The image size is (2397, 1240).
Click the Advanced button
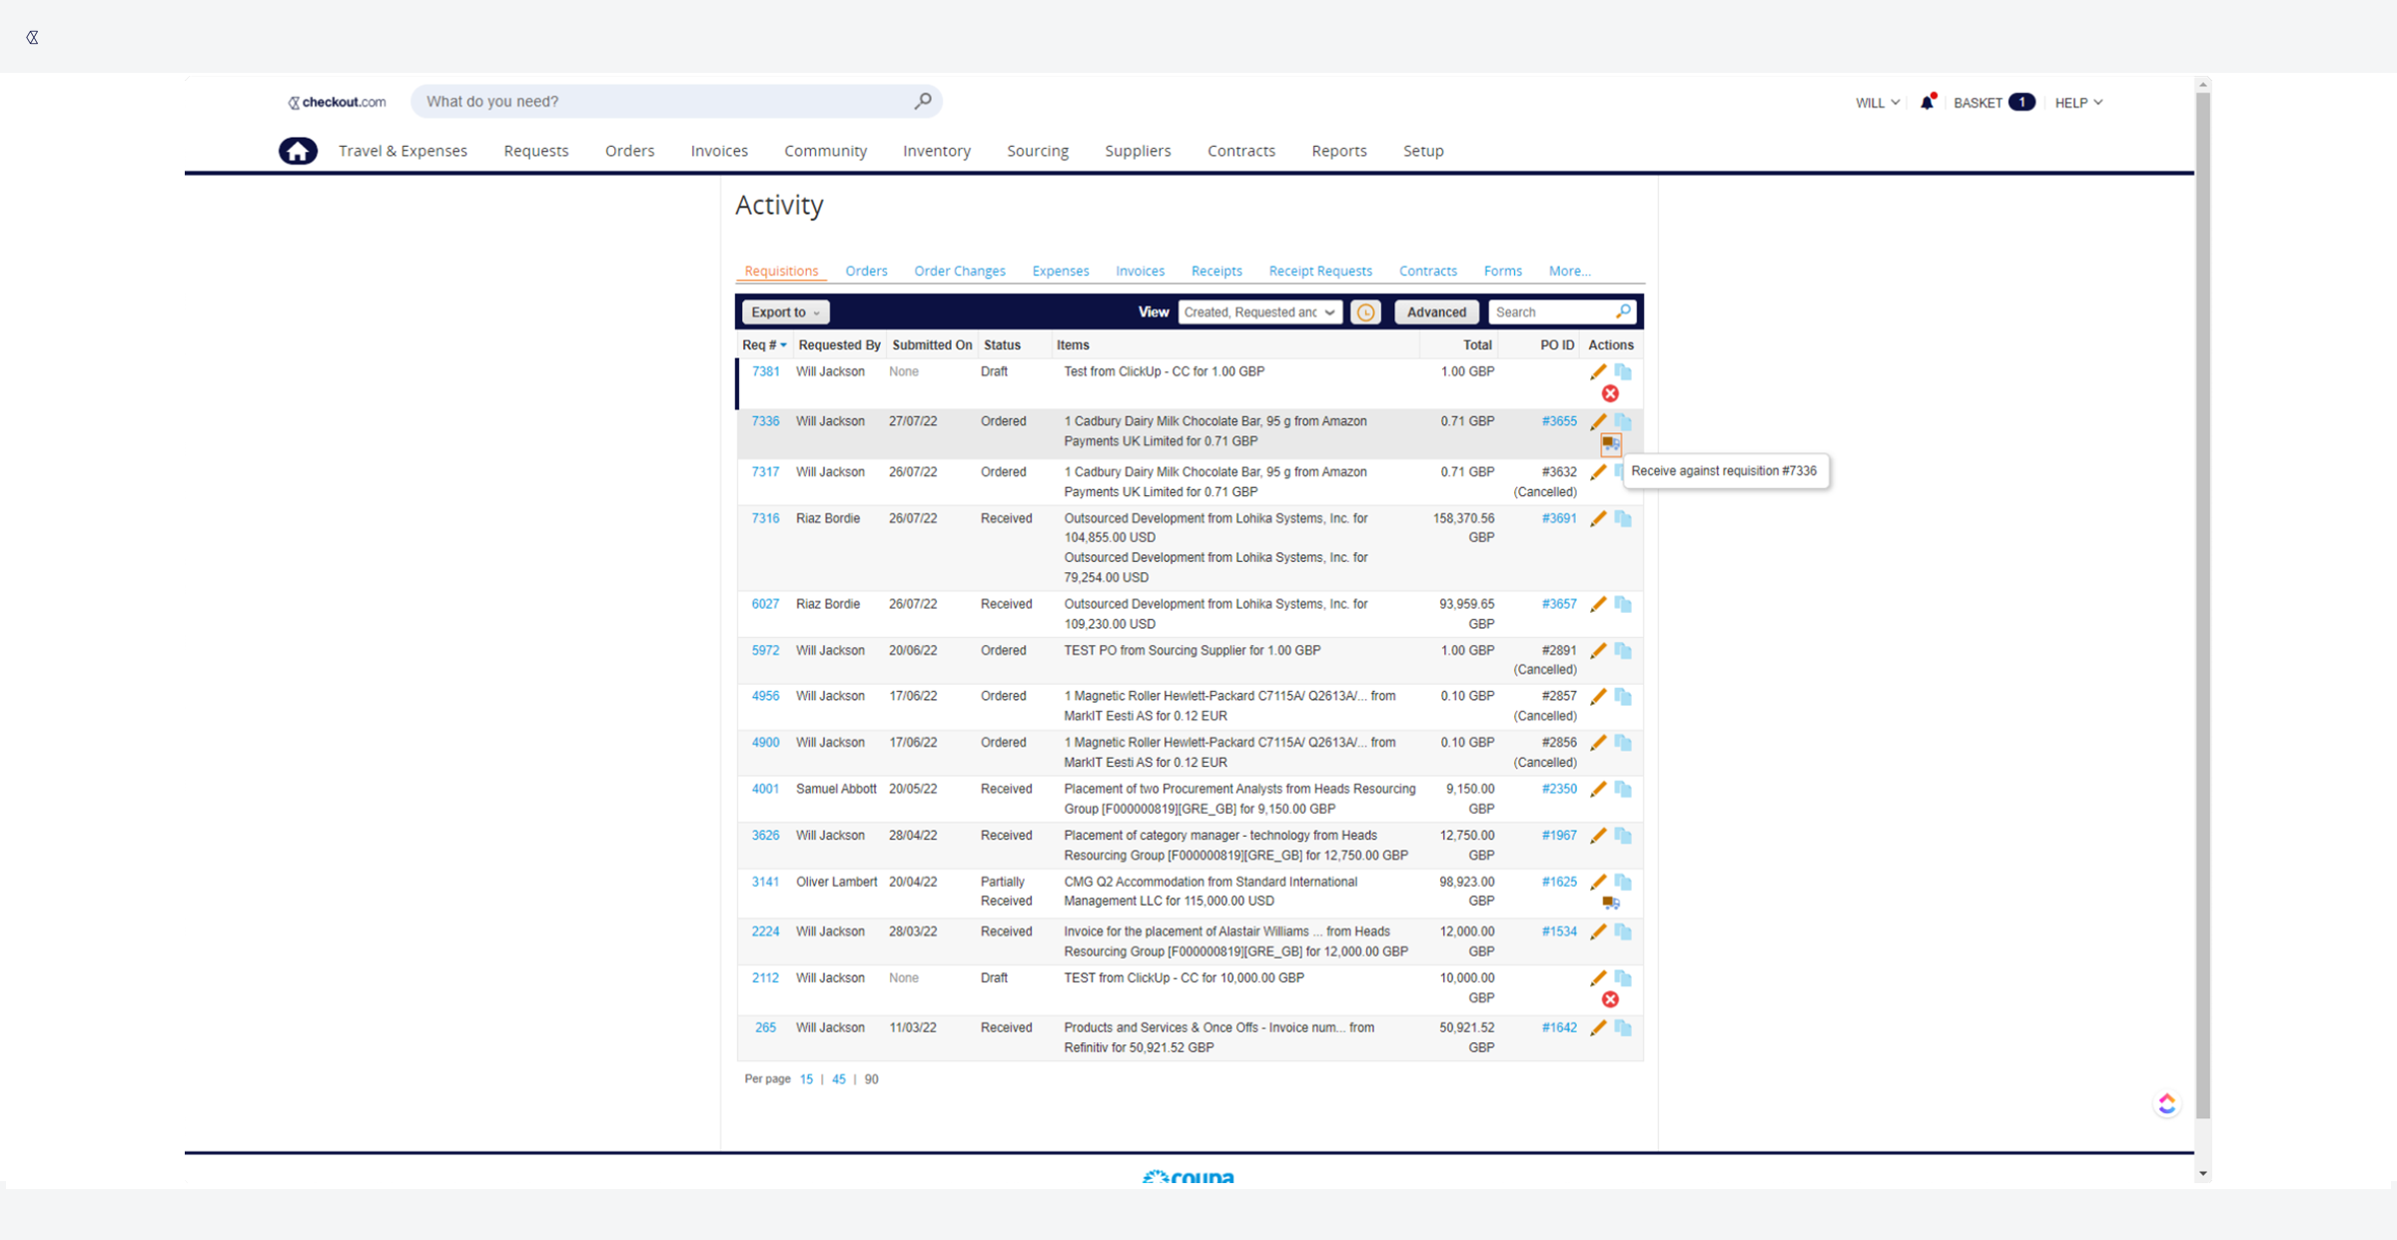[1436, 312]
